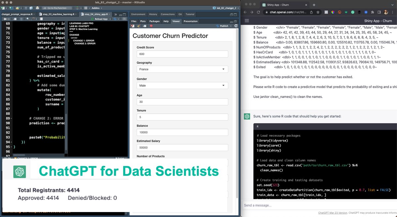Viewport: 397px width, 217px height.
Task: Click the stacked layers extension icon
Action: (359, 12)
